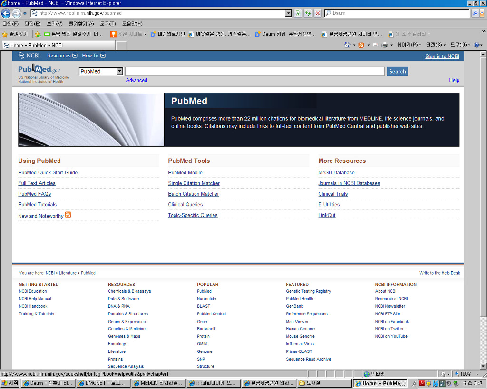Viewport: 487px width, 389px height.
Task: Click the browser address bar URL field
Action: 158,13
